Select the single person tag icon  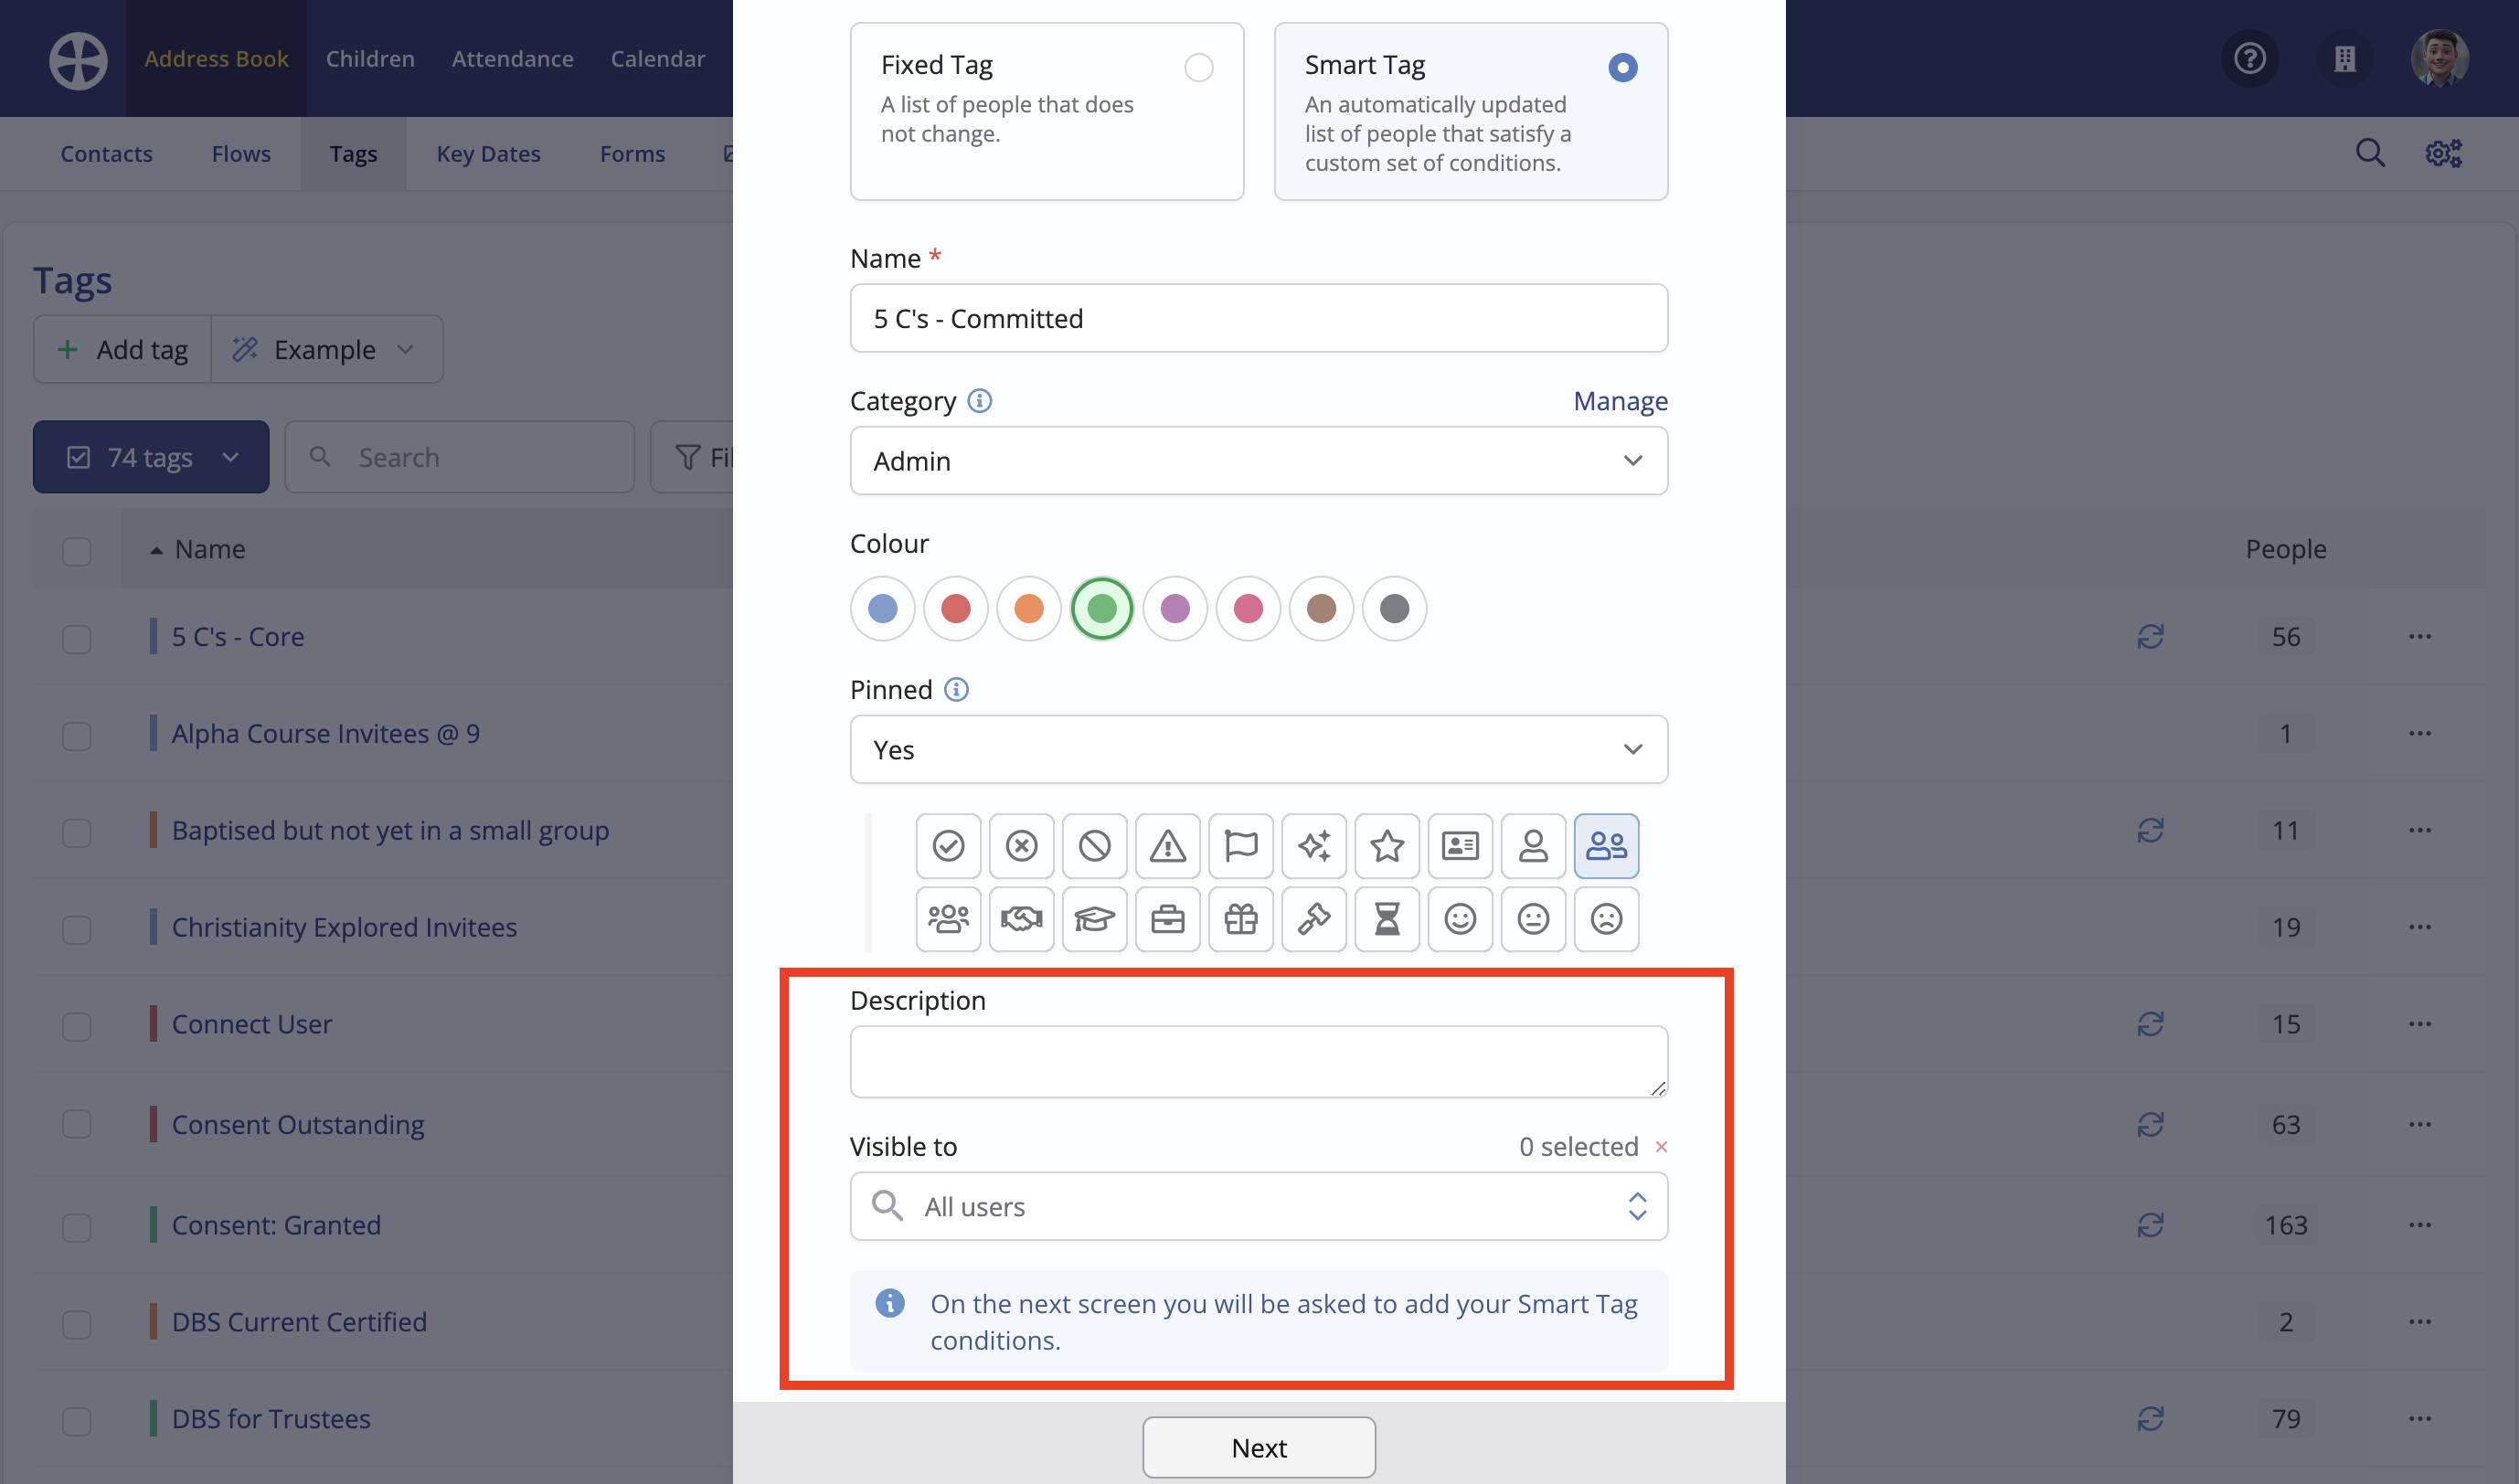(x=1533, y=846)
